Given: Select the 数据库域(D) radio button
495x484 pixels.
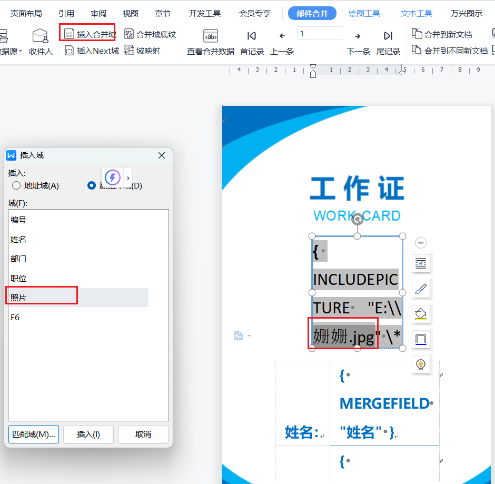Looking at the screenshot, I should click(92, 185).
